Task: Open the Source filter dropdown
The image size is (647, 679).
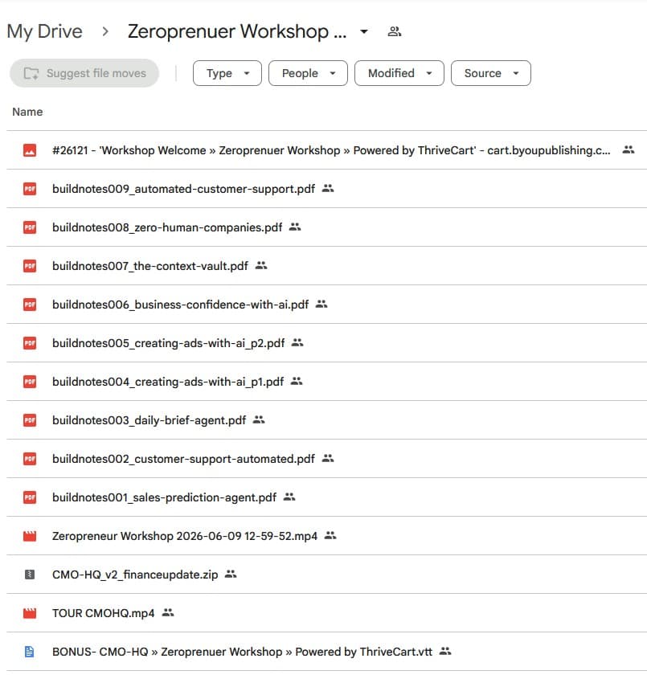Action: click(x=490, y=73)
